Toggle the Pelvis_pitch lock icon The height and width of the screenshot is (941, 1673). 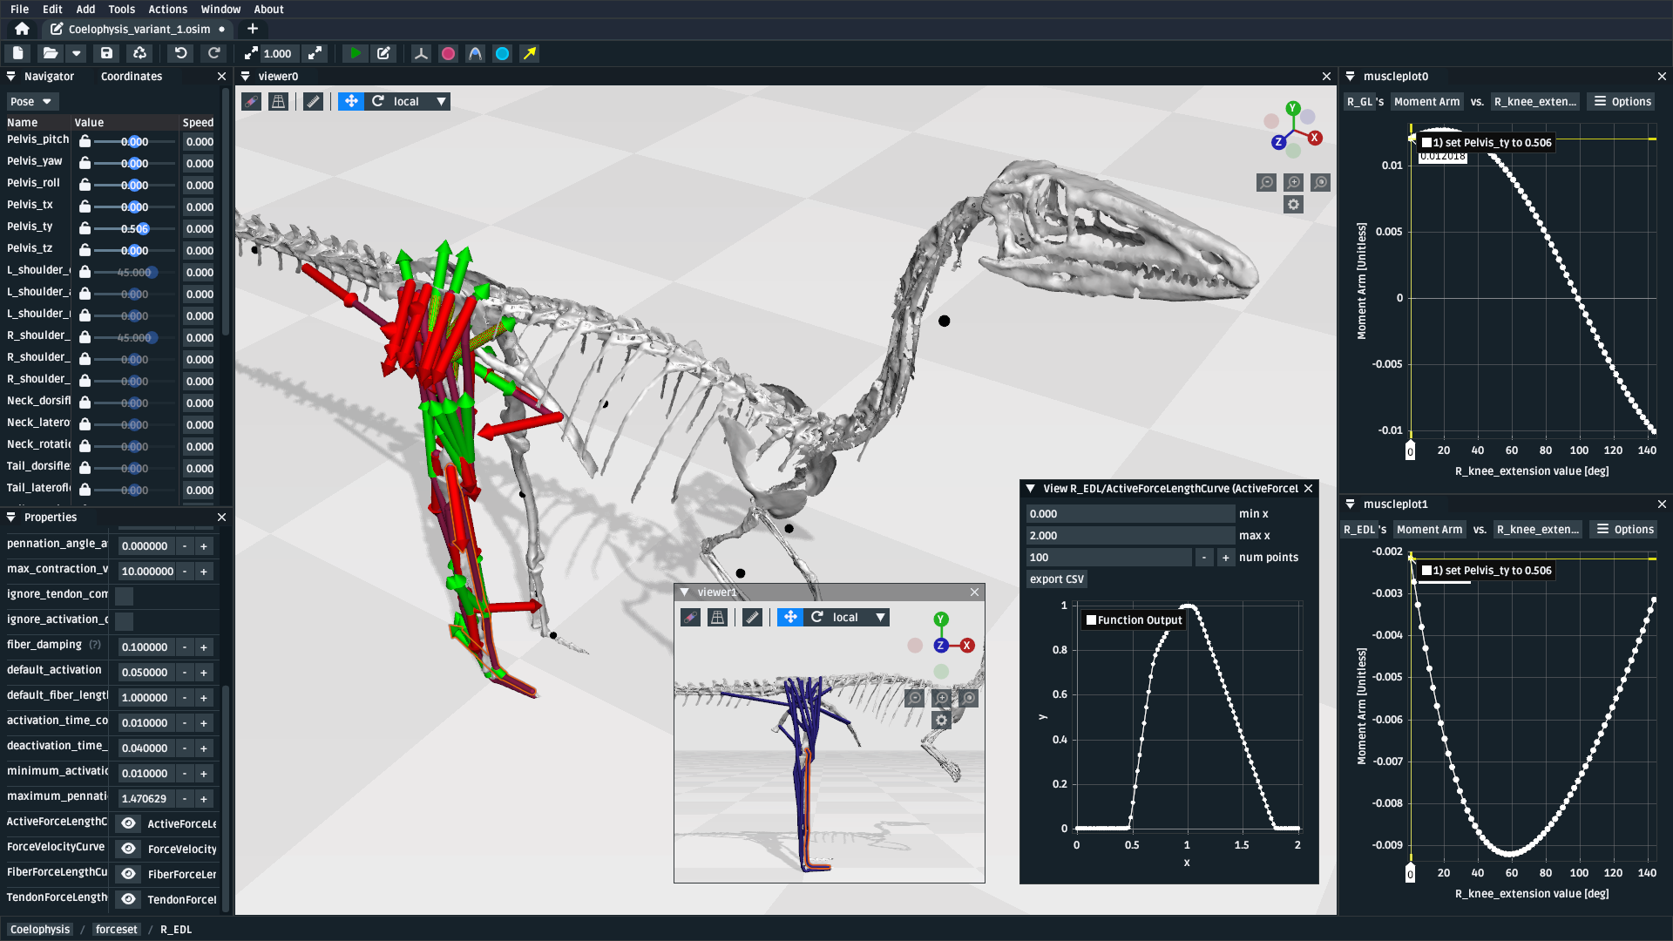85,141
